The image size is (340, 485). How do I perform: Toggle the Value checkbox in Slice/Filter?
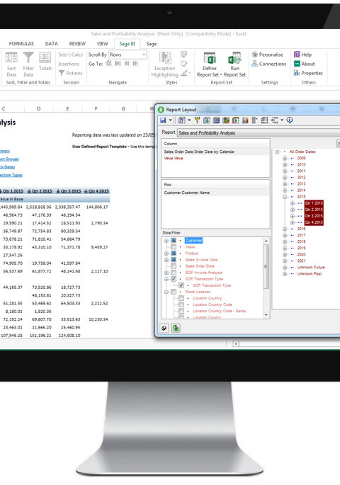(174, 247)
